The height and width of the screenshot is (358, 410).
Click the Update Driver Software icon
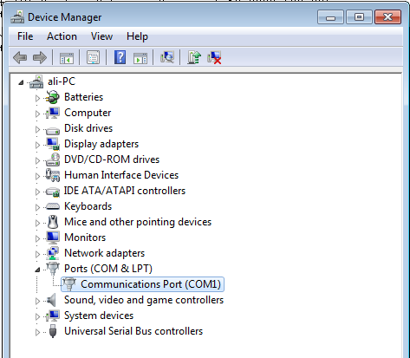tap(194, 57)
